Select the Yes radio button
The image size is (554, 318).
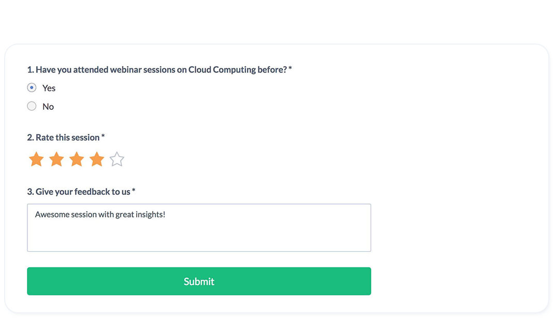click(32, 88)
